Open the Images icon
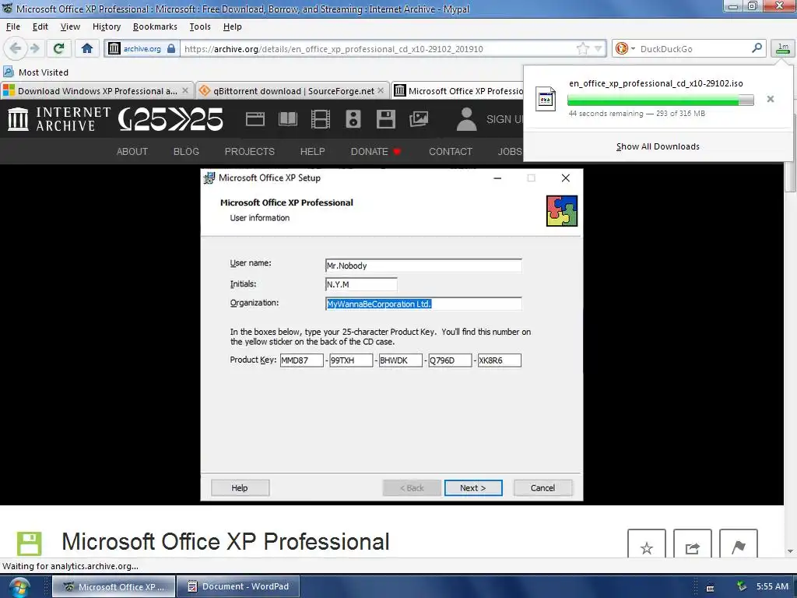Viewport: 797px width, 598px height. (x=419, y=119)
